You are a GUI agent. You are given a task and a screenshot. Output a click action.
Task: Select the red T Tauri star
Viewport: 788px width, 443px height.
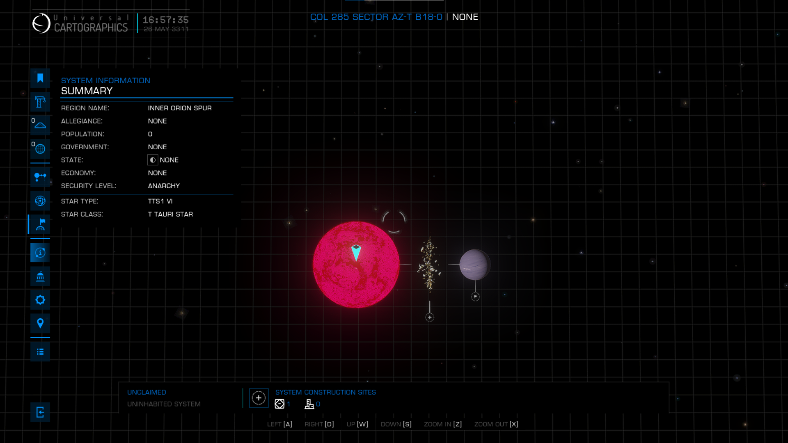pyautogui.click(x=356, y=265)
